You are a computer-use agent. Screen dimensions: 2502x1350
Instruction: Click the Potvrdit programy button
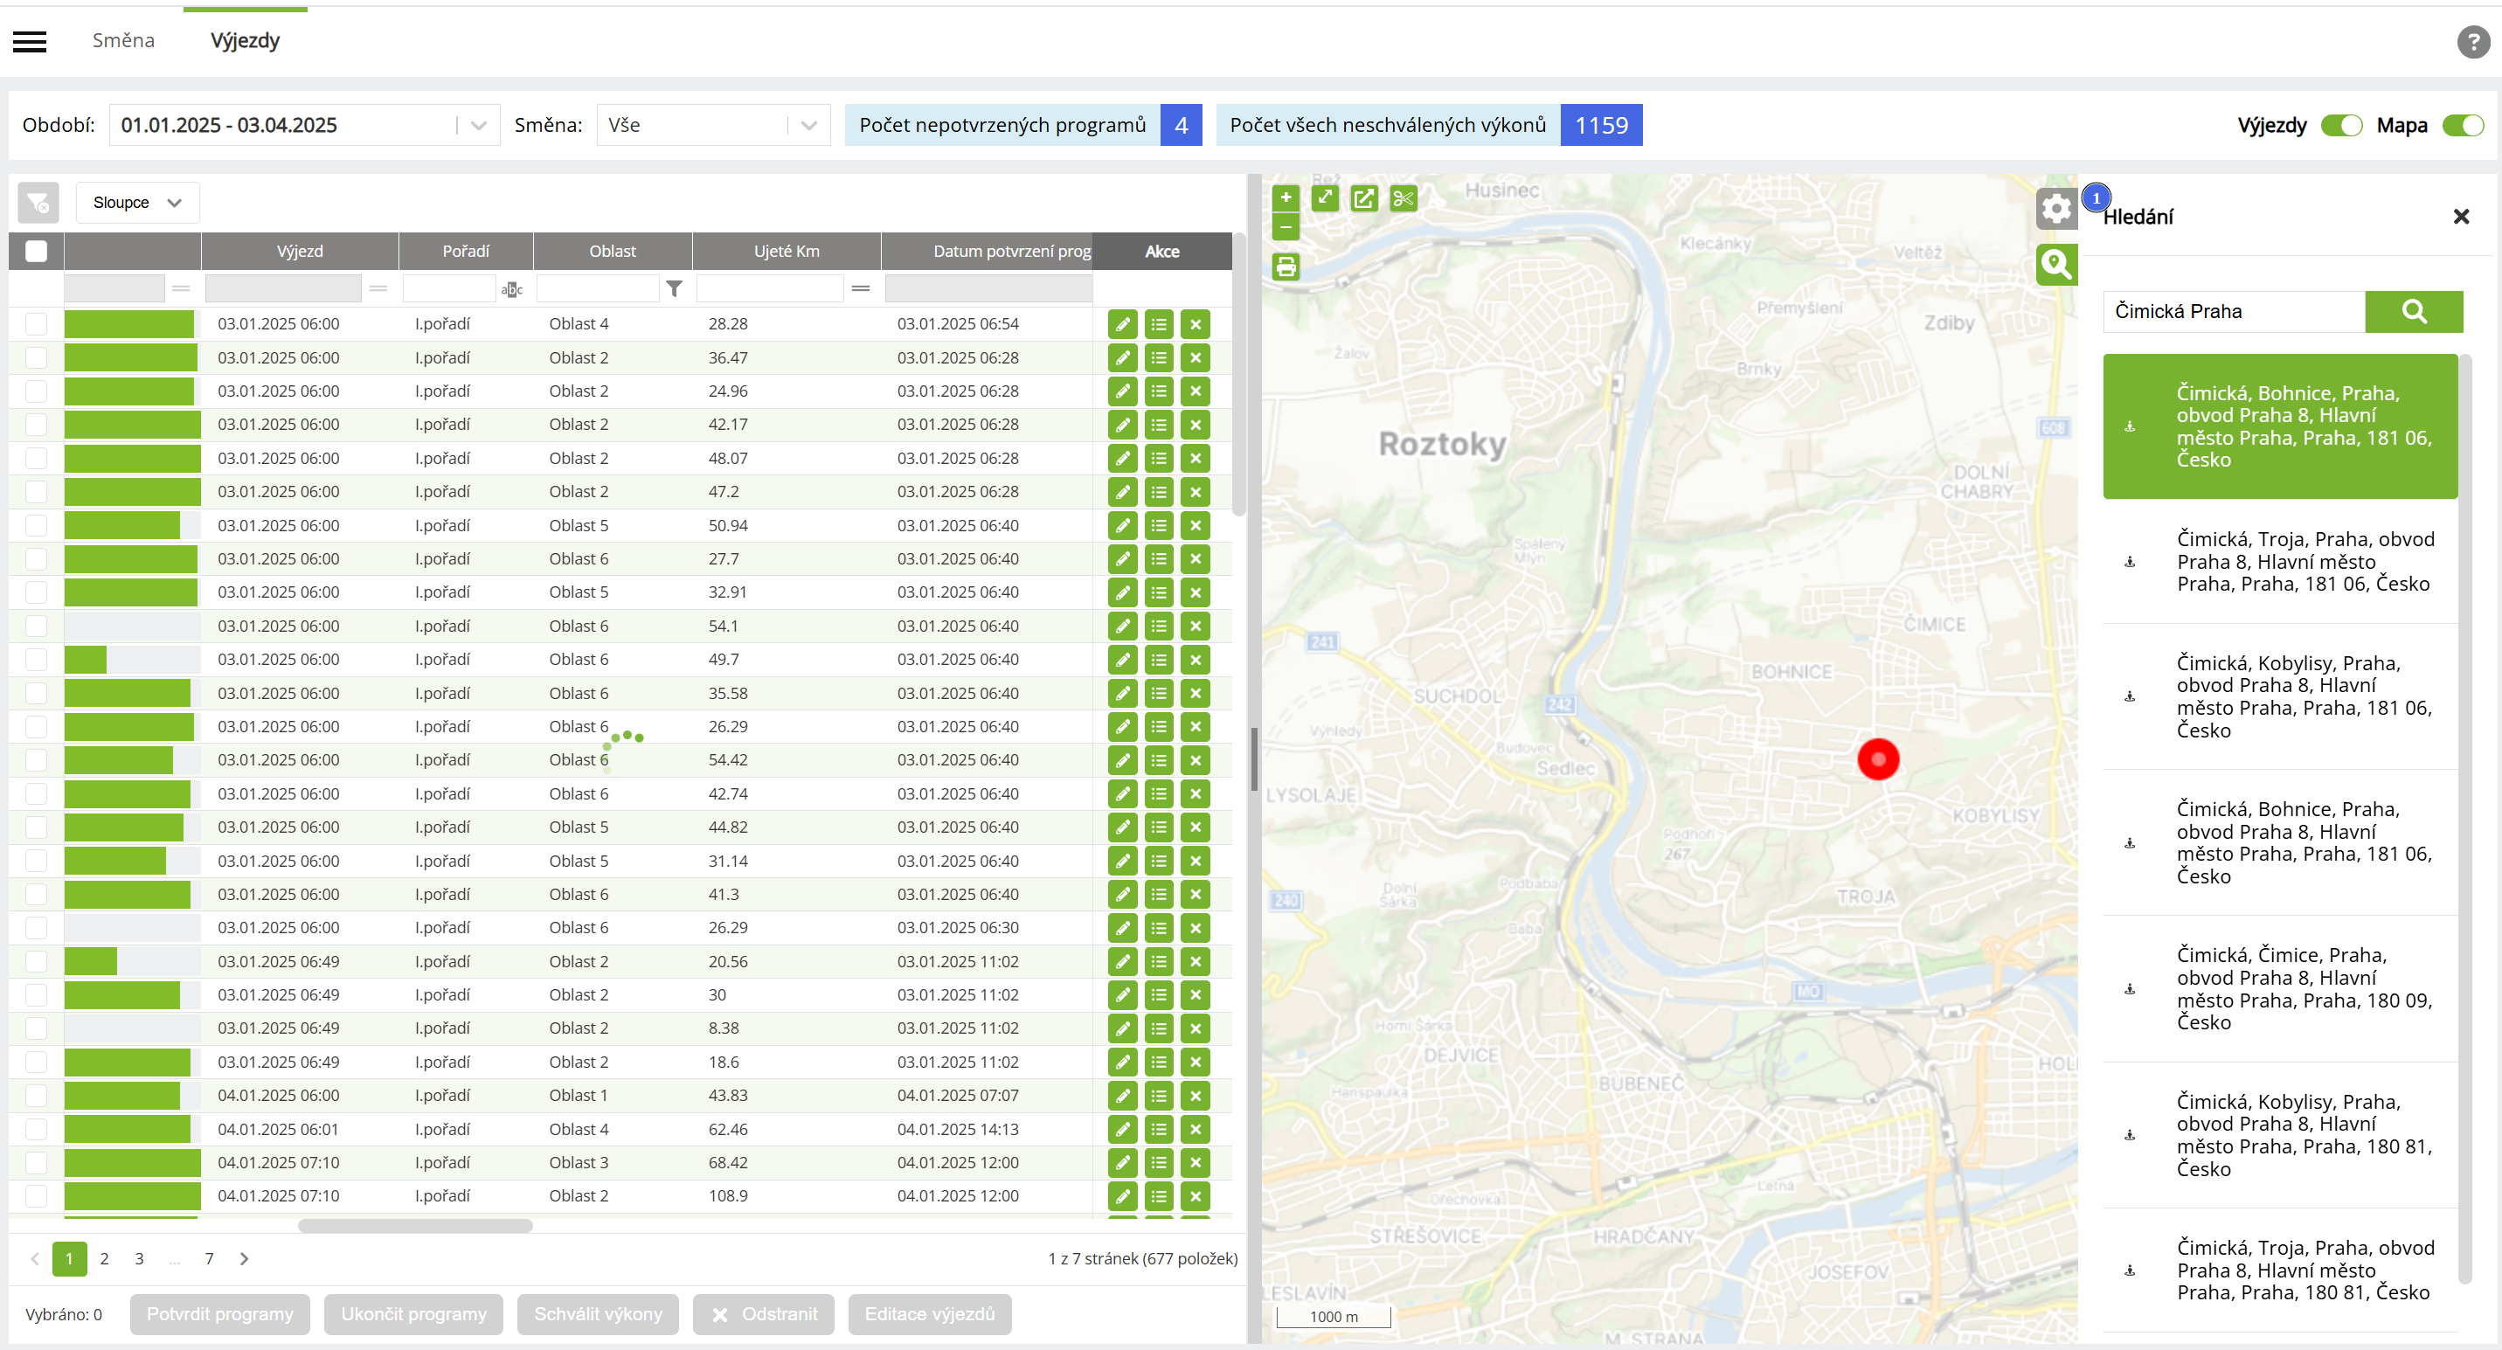point(219,1314)
